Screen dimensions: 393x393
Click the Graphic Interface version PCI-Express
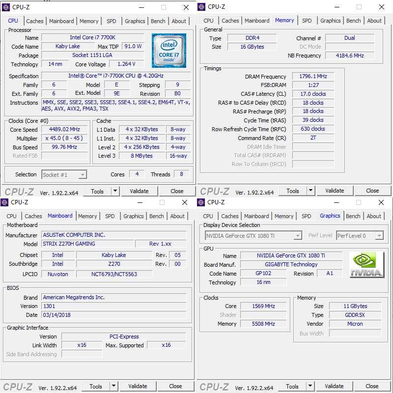tap(124, 337)
